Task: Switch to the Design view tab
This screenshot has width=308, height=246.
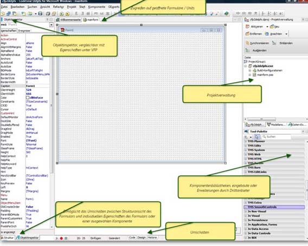Action: pyautogui.click(x=142, y=237)
